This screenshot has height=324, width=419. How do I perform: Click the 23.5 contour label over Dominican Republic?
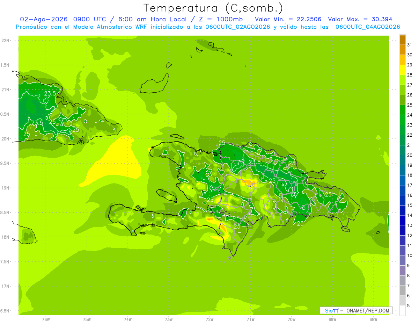pos(255,162)
